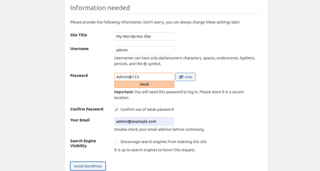This screenshot has width=320, height=171.
Task: Click the 'Important: You will need this password' note
Action: [x=179, y=95]
